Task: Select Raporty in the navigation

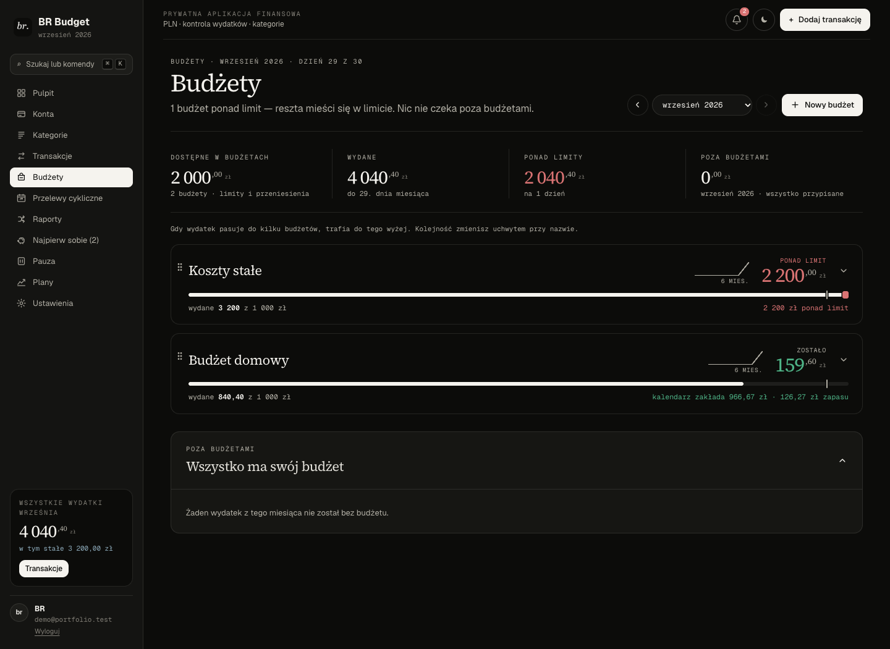Action: (71, 219)
